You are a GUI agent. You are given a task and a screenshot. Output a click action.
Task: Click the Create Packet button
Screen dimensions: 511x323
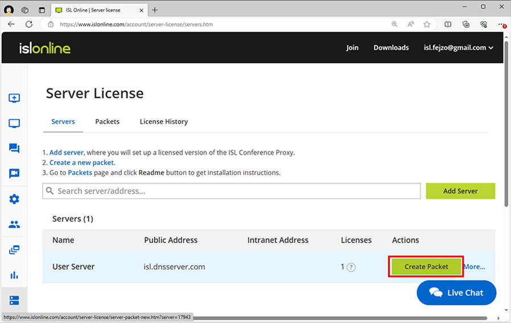(426, 267)
